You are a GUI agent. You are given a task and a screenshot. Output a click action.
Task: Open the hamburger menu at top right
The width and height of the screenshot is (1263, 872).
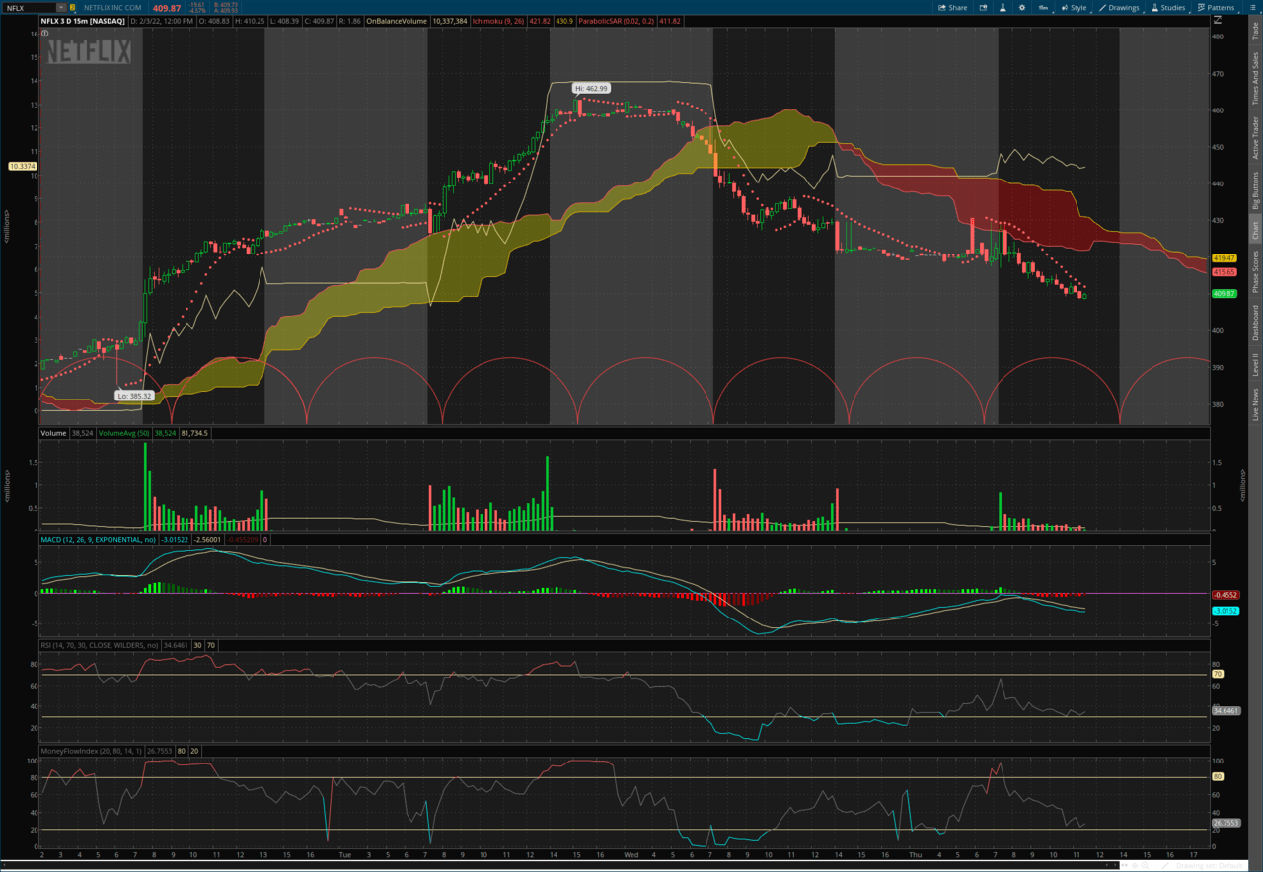1252,8
